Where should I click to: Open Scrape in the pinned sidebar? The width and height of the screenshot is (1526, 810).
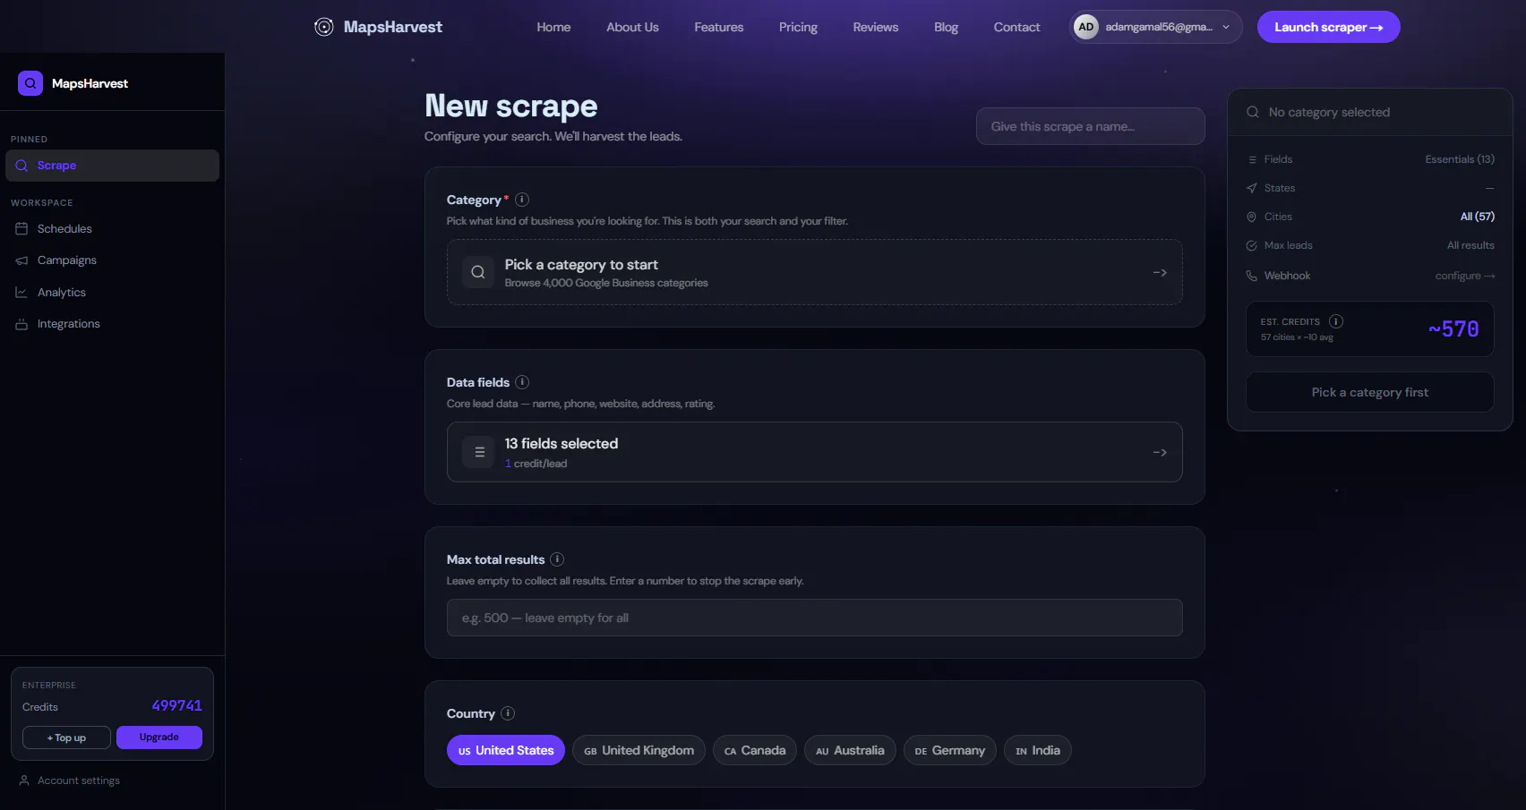point(112,166)
